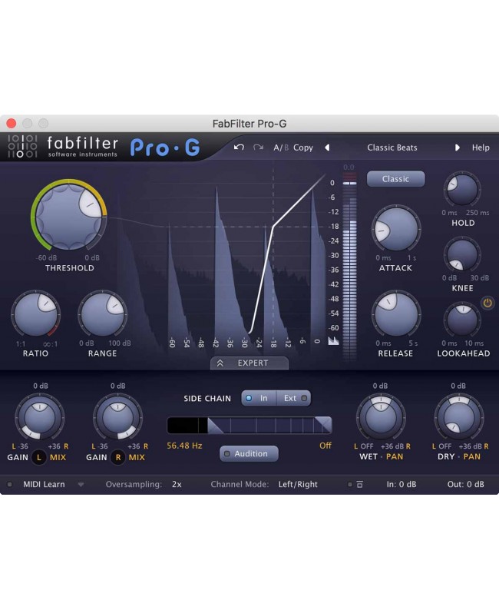Open MIDI Learn dropdown arrow
Screen dimensions: 499x610
pos(81,485)
